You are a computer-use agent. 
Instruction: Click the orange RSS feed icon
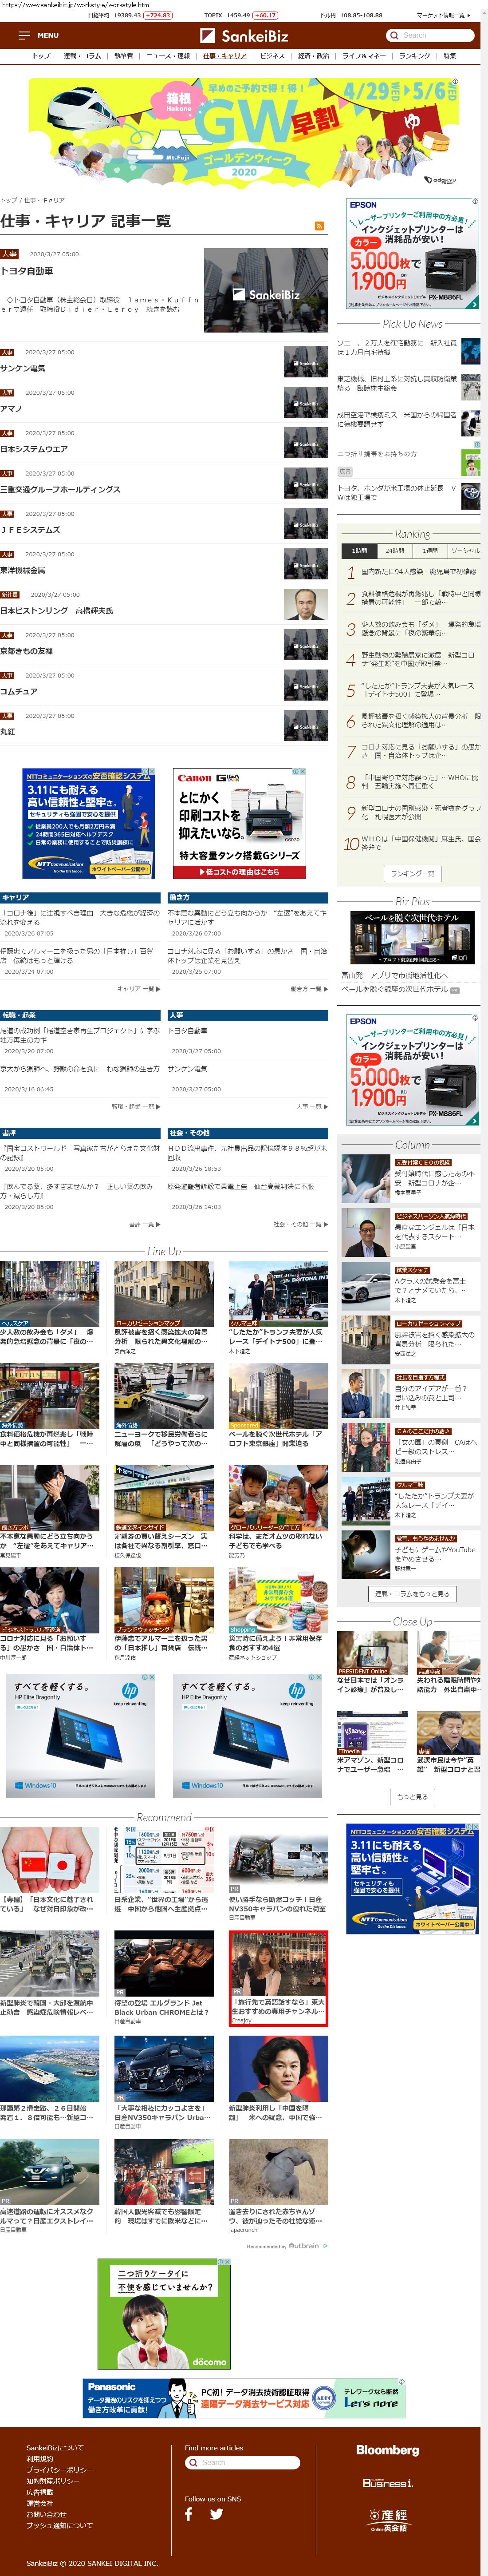coord(319,226)
